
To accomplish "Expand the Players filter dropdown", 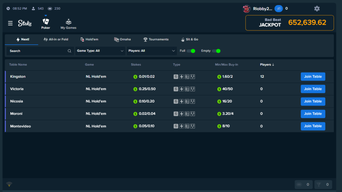I will pyautogui.click(x=152, y=51).
